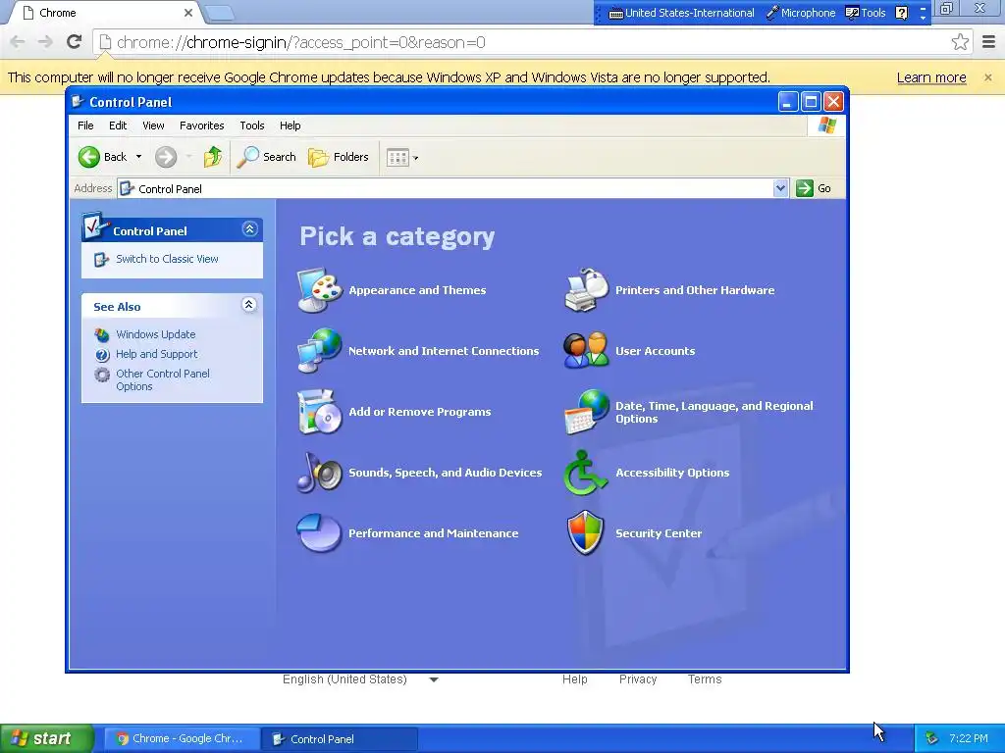Open the File menu

coord(85,125)
